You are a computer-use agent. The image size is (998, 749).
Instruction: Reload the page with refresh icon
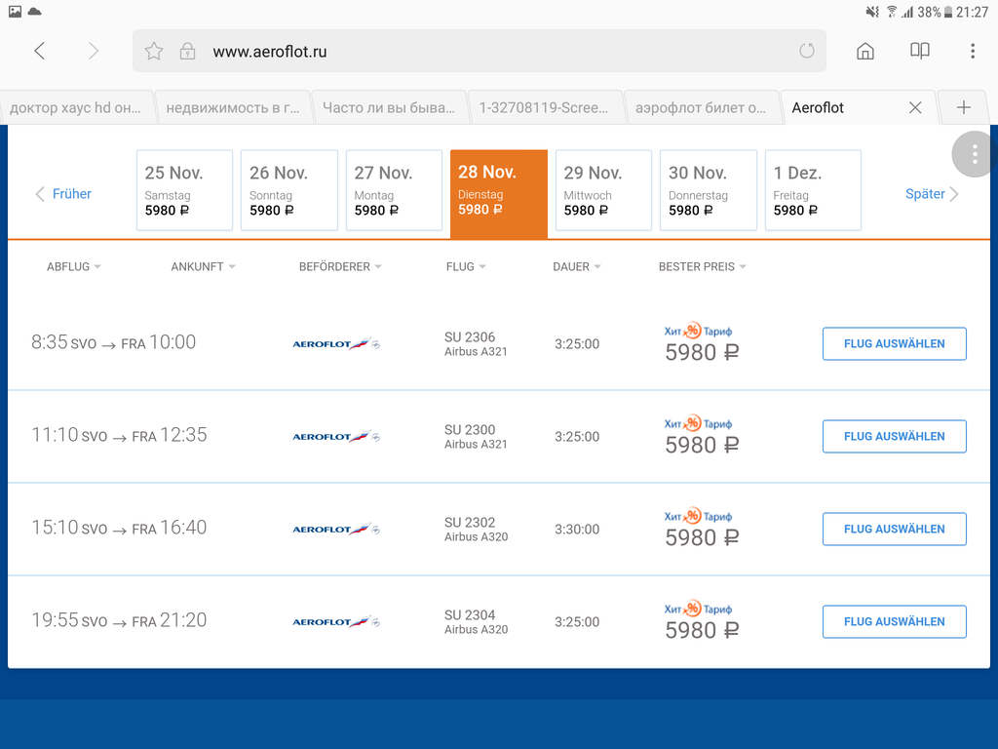806,51
